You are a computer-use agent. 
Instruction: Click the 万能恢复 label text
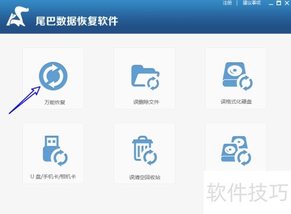pos(55,102)
